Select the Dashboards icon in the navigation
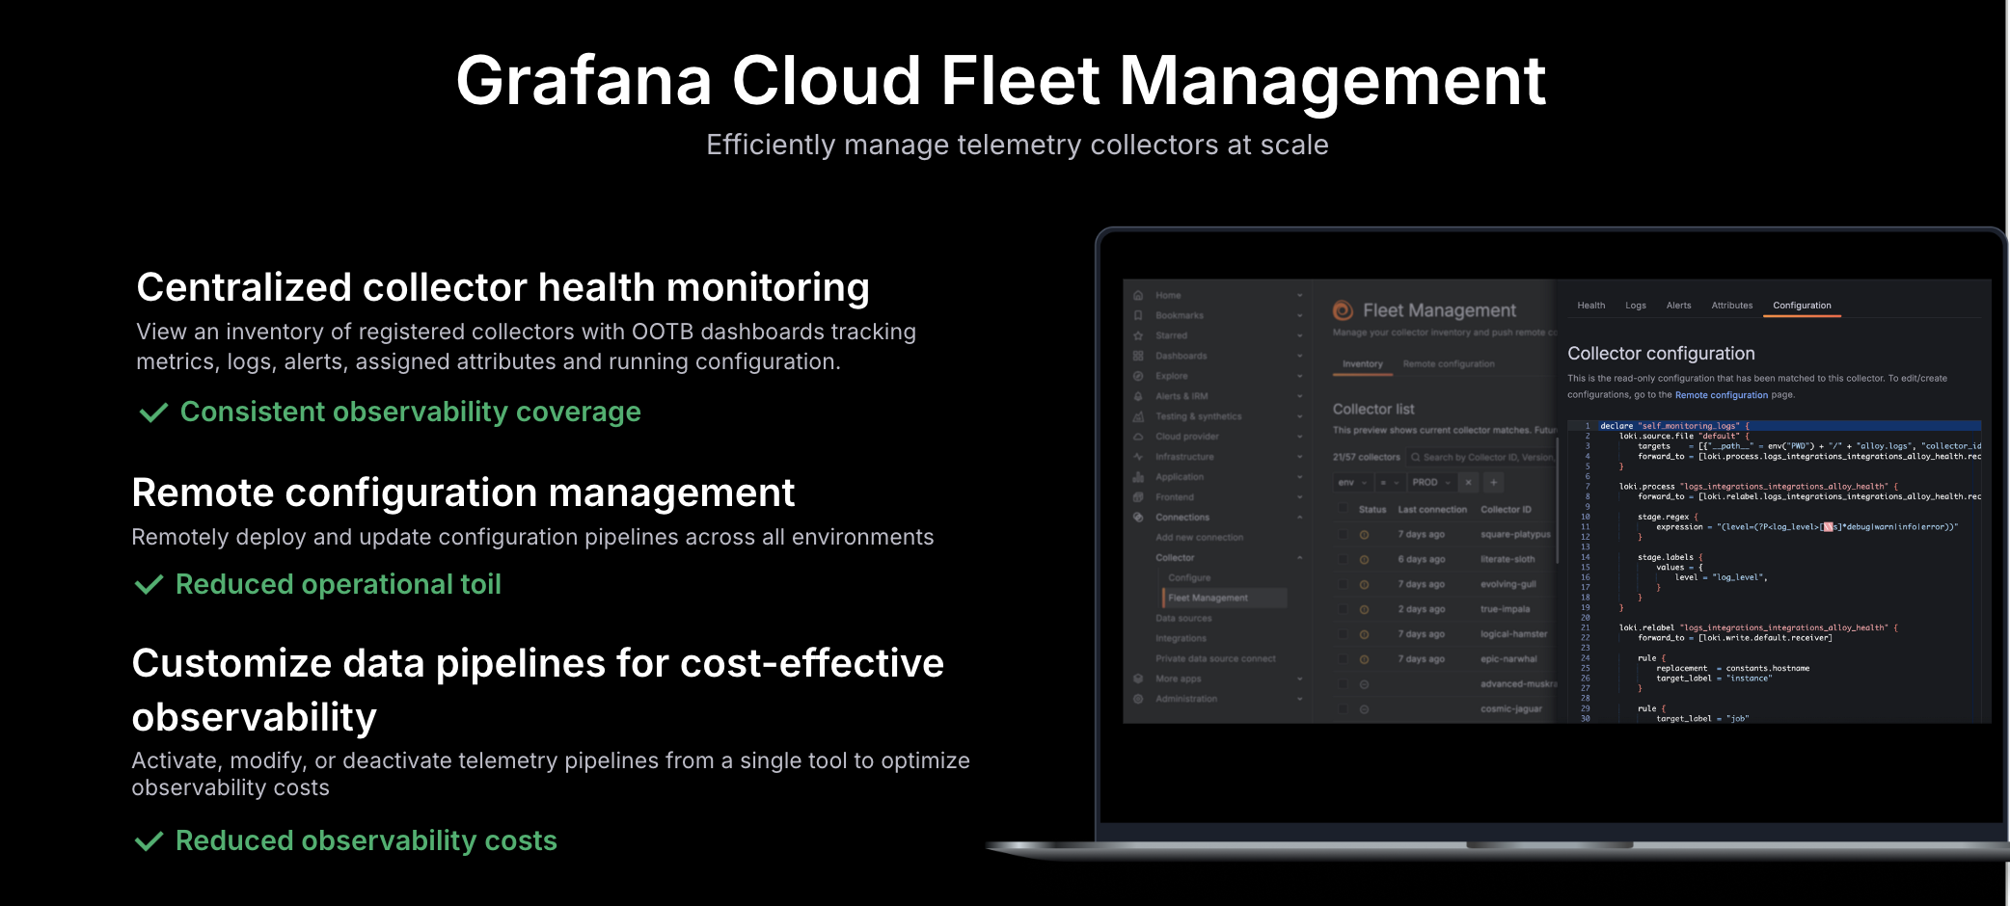The height and width of the screenshot is (906, 2010). 1137,356
